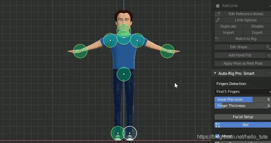Viewport: 271px width, 143px height.
Task: Click the Export button
Action: coord(257,32)
